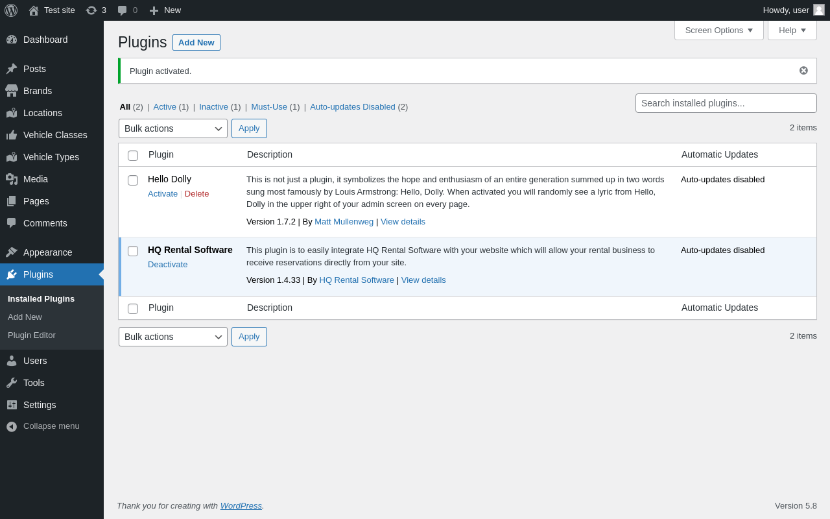Filter by Auto-updates Disabled
The image size is (830, 519).
[x=353, y=107]
